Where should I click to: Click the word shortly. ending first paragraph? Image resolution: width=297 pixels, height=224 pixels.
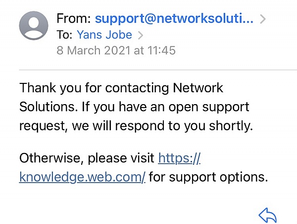pos(231,126)
